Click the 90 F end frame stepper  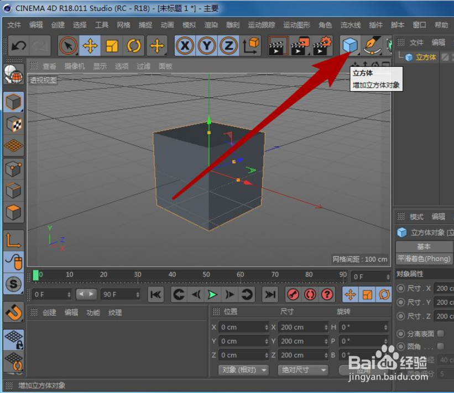[138, 294]
